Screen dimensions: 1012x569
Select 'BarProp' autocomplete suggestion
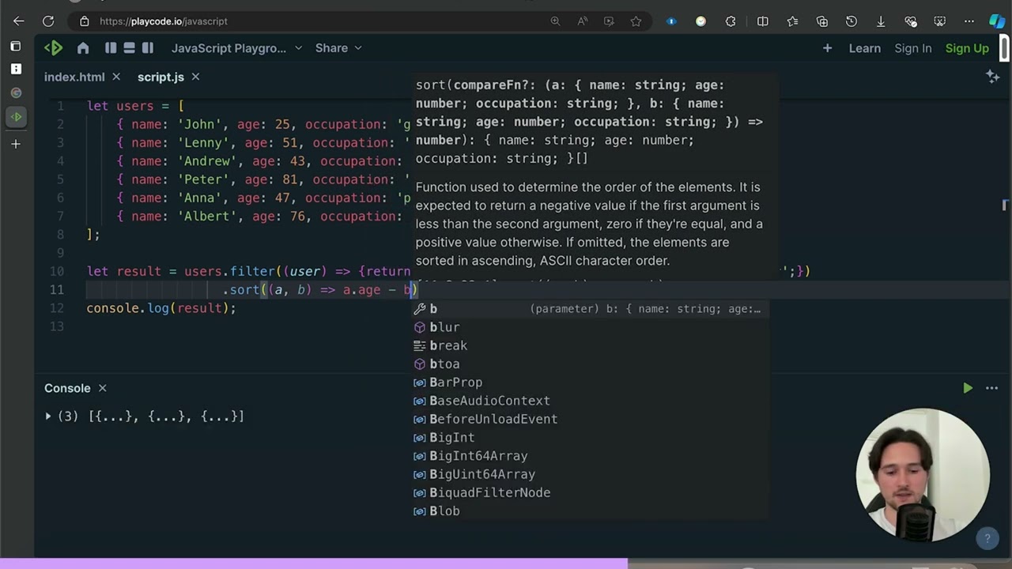tap(591, 382)
